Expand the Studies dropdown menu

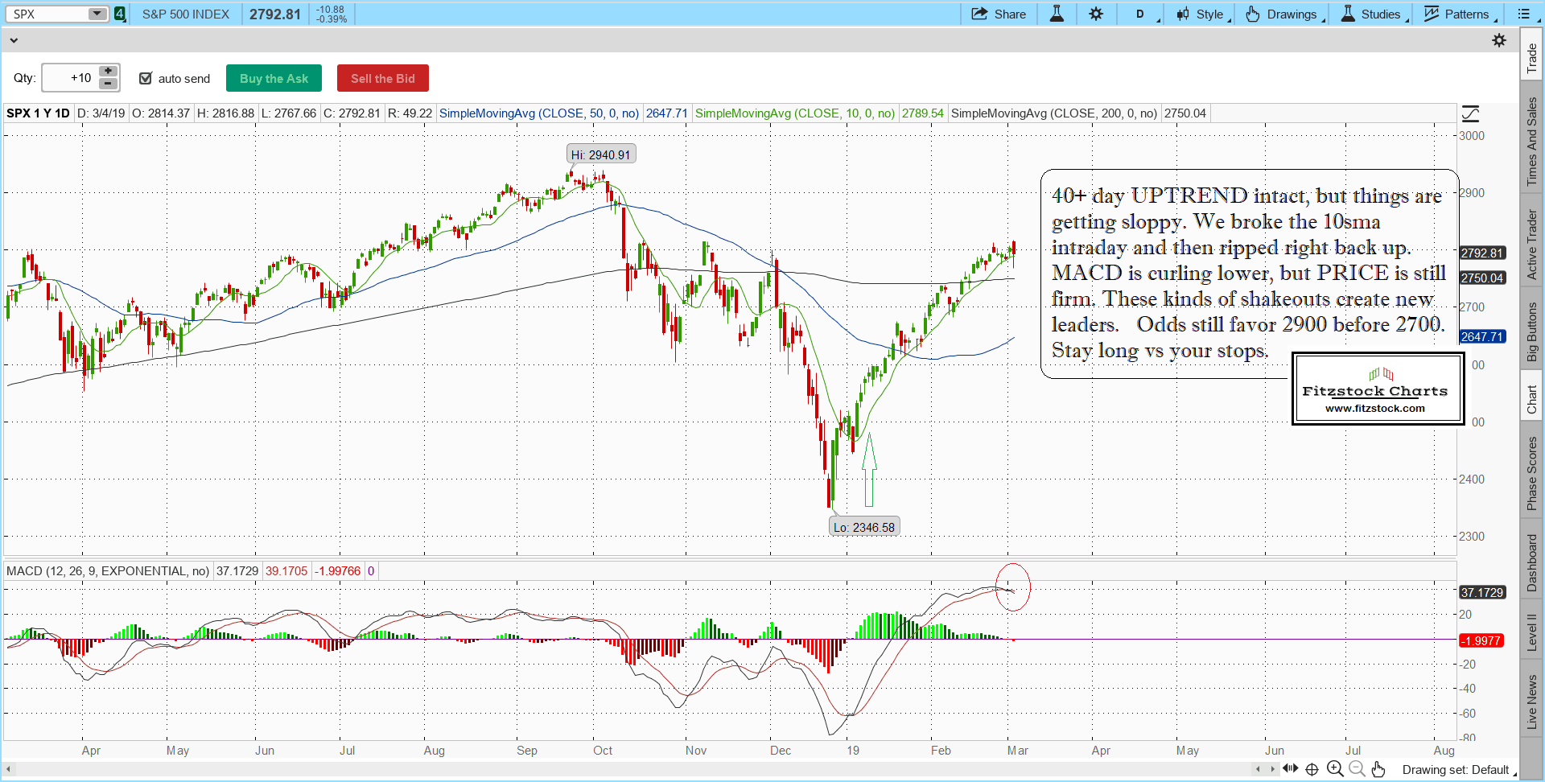click(x=1374, y=14)
